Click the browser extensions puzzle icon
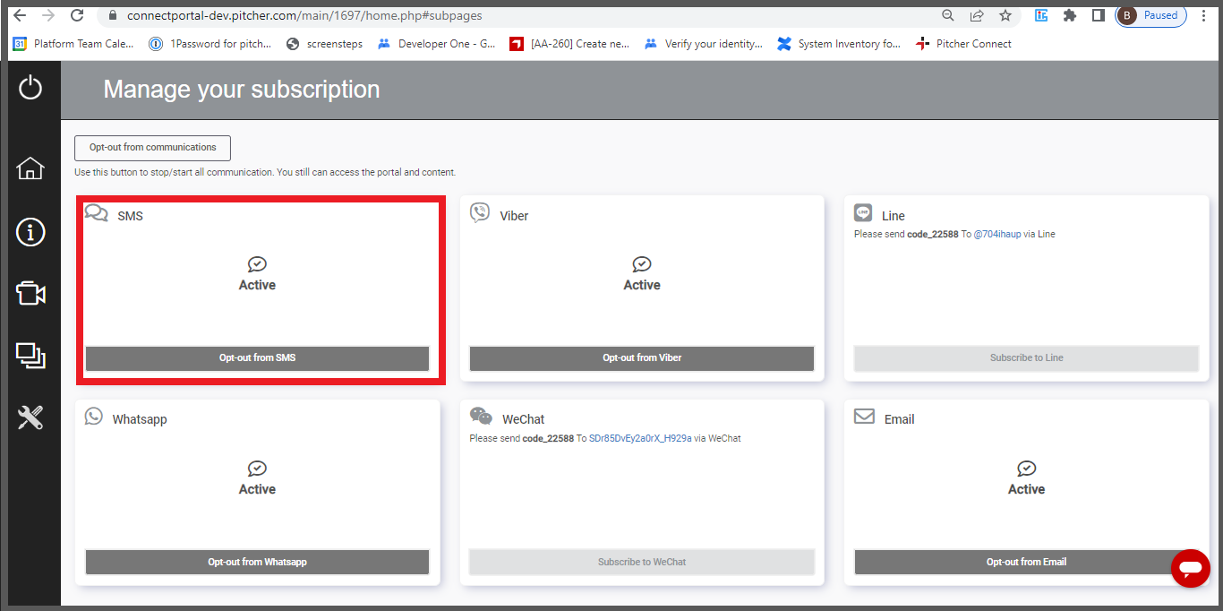1223x611 pixels. [x=1069, y=15]
